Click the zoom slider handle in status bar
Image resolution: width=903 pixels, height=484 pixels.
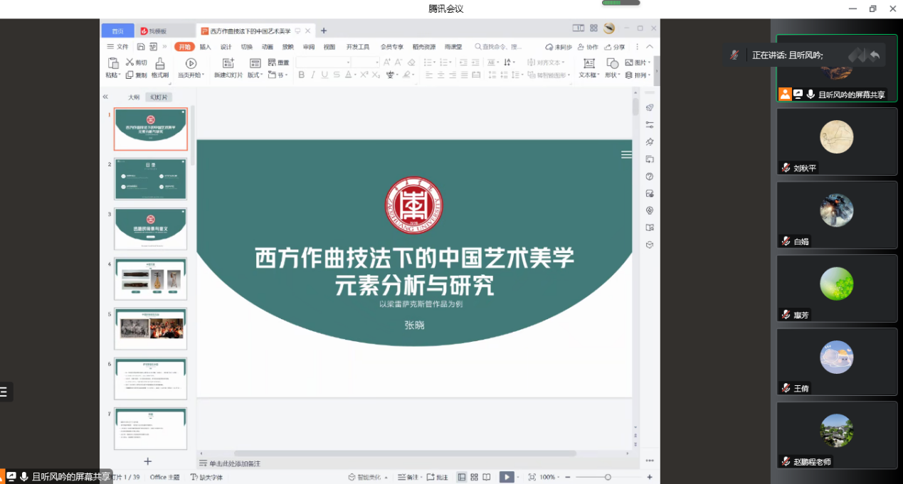[608, 477]
